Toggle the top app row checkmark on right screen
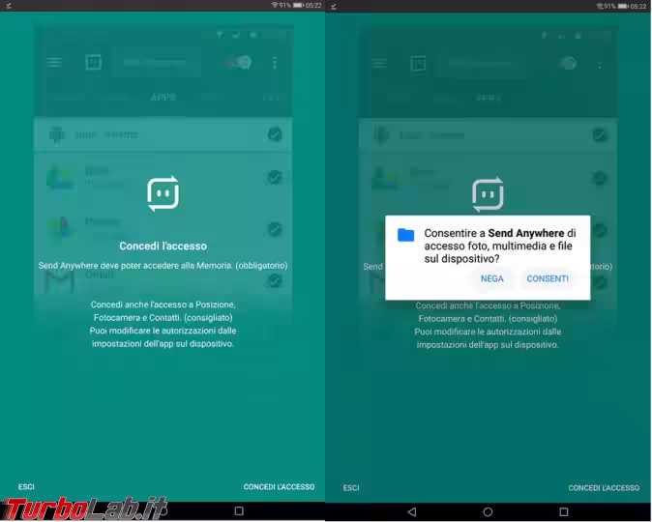The image size is (652, 522). pos(600,134)
